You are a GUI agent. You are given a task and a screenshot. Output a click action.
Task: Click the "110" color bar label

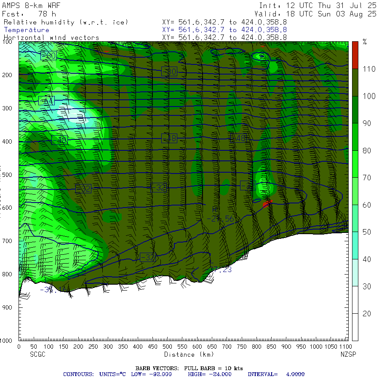369,69
